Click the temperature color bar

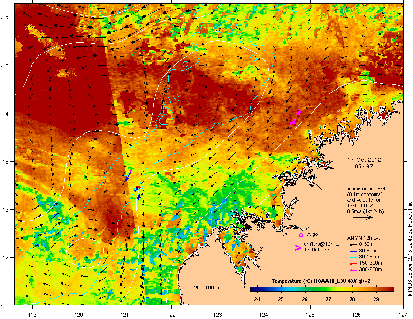click(x=322, y=289)
